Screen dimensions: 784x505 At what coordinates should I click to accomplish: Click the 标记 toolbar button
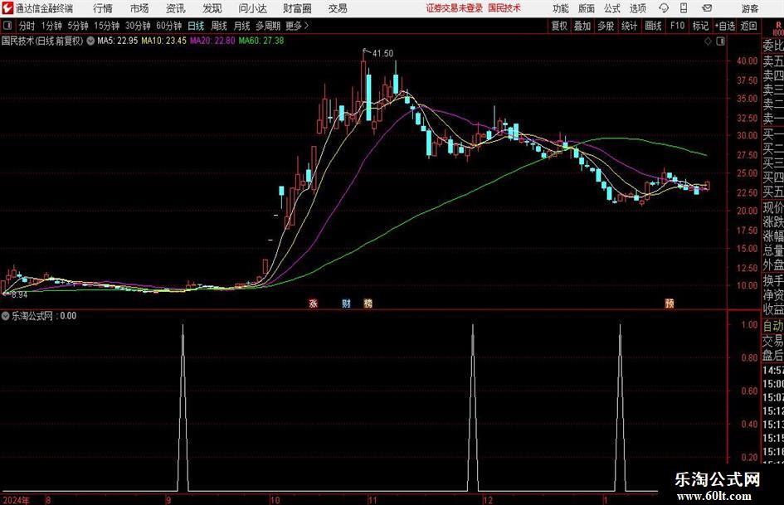[700, 26]
